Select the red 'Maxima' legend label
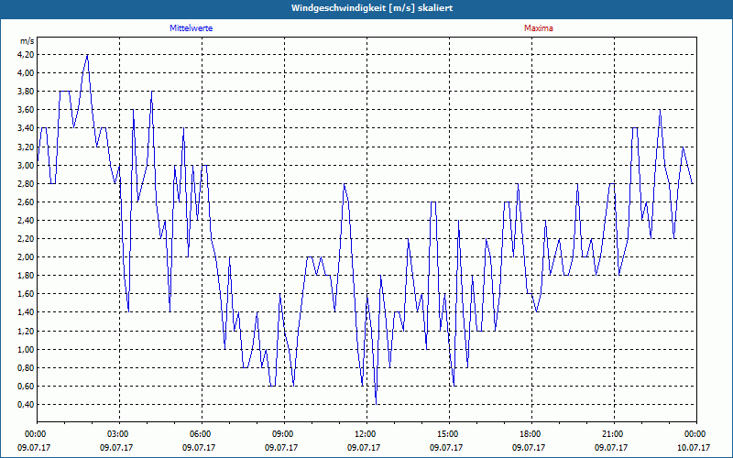This screenshot has height=458, width=733. click(x=539, y=28)
